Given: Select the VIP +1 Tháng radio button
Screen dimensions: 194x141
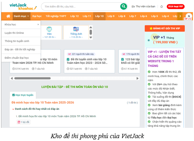Looking at the screenshot, I should click(x=149, y=40).
